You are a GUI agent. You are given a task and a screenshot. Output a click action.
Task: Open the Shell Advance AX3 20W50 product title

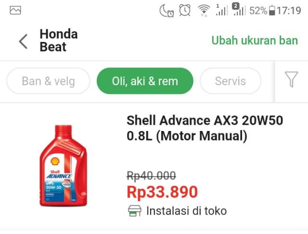pyautogui.click(x=205, y=128)
